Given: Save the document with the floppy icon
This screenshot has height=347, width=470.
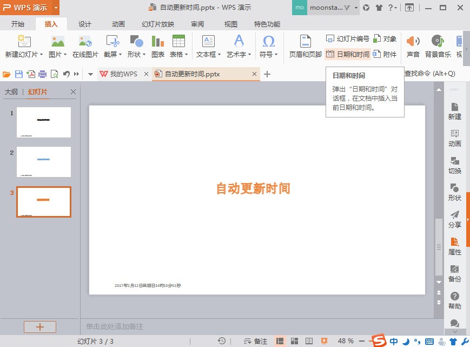Looking at the screenshot, I should pyautogui.click(x=19, y=74).
